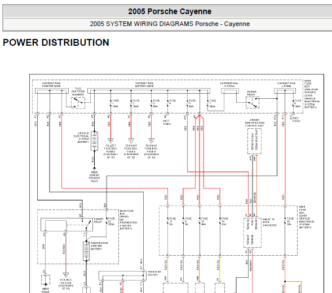
Task: Click the Fuse 14 30A symbol
Action: [220, 221]
